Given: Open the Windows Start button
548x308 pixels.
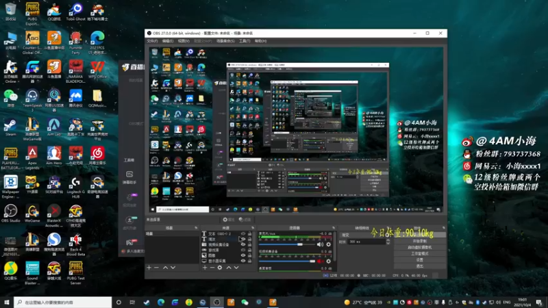Looking at the screenshot, I should point(7,302).
